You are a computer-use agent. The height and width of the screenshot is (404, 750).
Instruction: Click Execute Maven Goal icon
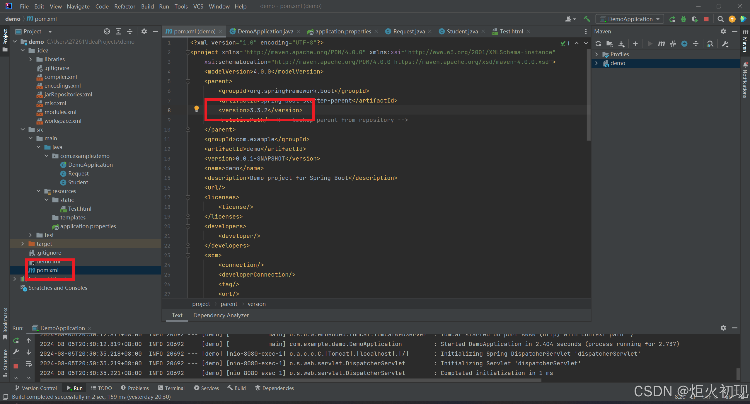click(x=661, y=44)
